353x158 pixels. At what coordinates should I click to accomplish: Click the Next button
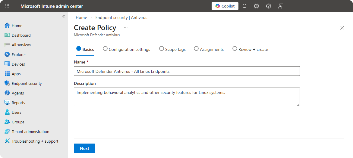click(84, 148)
